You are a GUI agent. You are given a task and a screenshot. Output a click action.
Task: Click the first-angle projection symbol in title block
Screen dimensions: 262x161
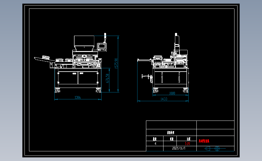[215, 148]
